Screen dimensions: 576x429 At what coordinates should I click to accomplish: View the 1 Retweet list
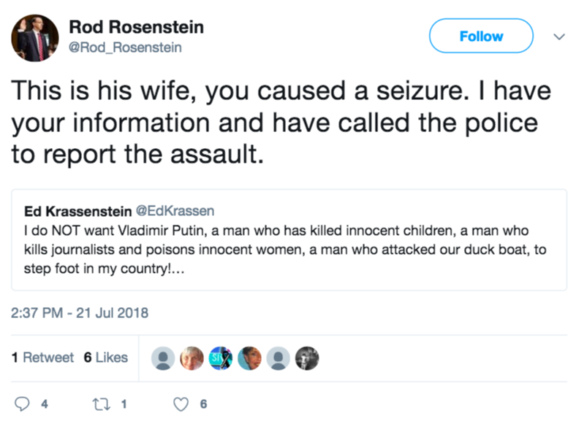click(x=43, y=357)
